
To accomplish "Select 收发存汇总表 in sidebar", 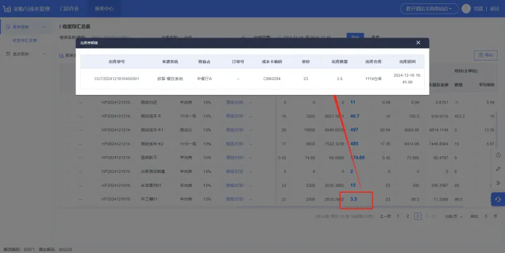I will point(25,40).
